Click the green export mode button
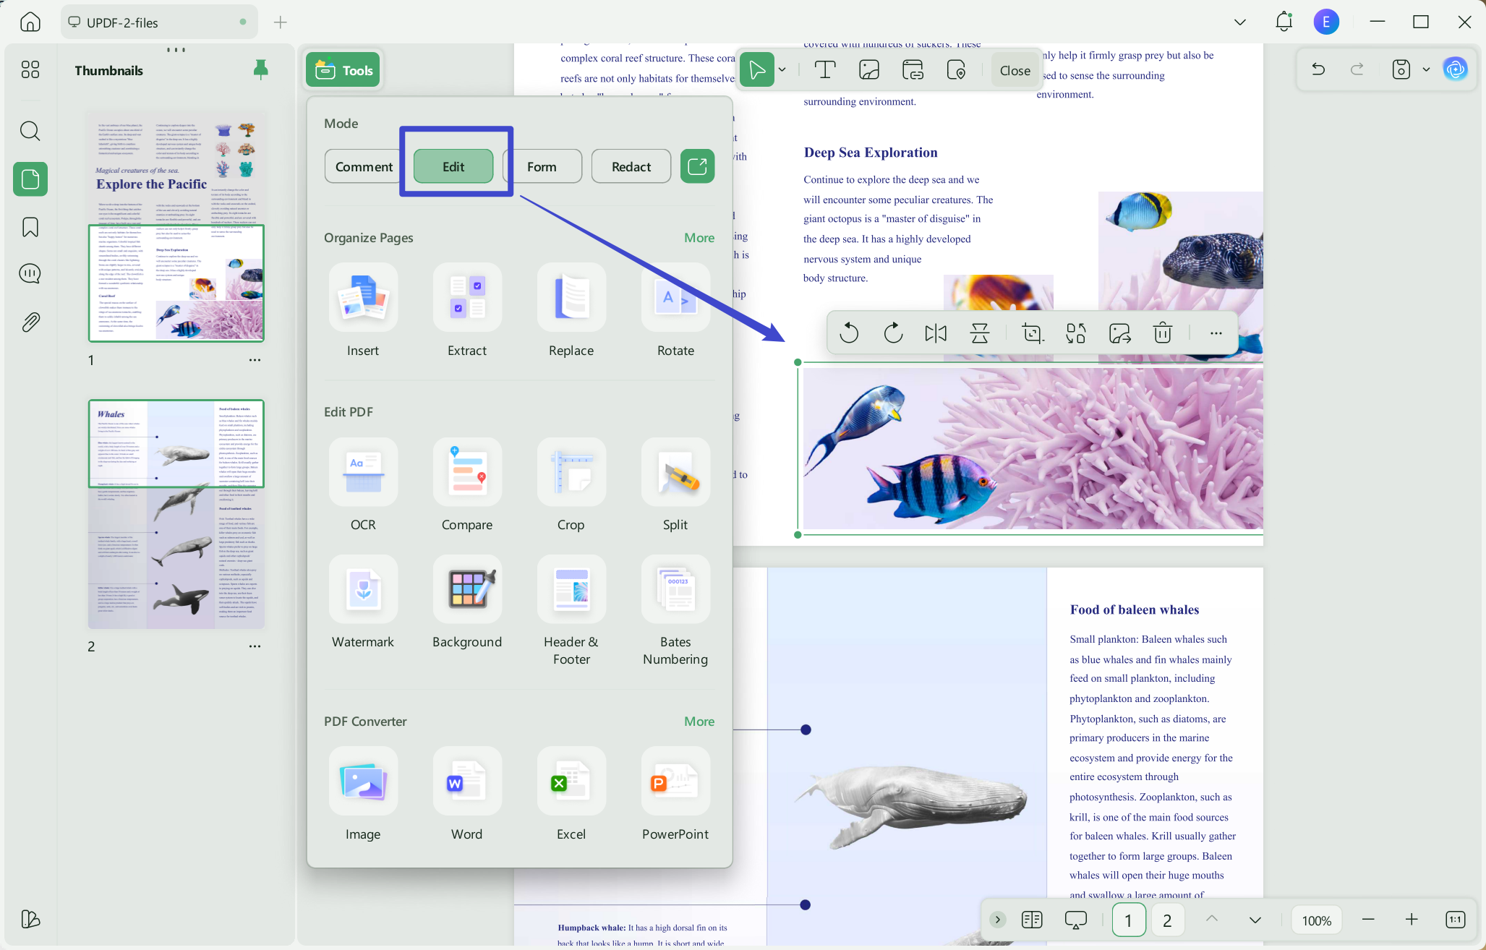 tap(697, 166)
